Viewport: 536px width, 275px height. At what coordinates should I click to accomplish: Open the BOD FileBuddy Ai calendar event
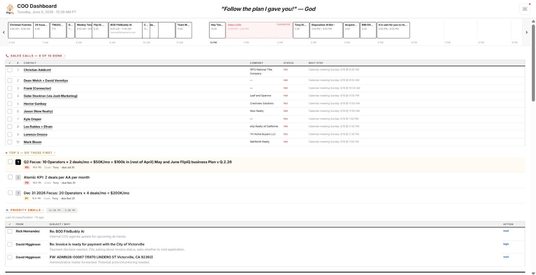click(x=126, y=30)
